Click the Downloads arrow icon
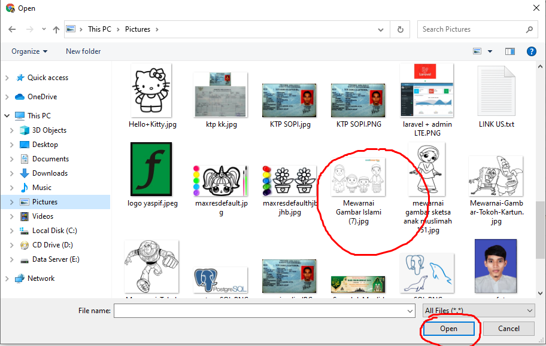The width and height of the screenshot is (546, 346). 25,173
